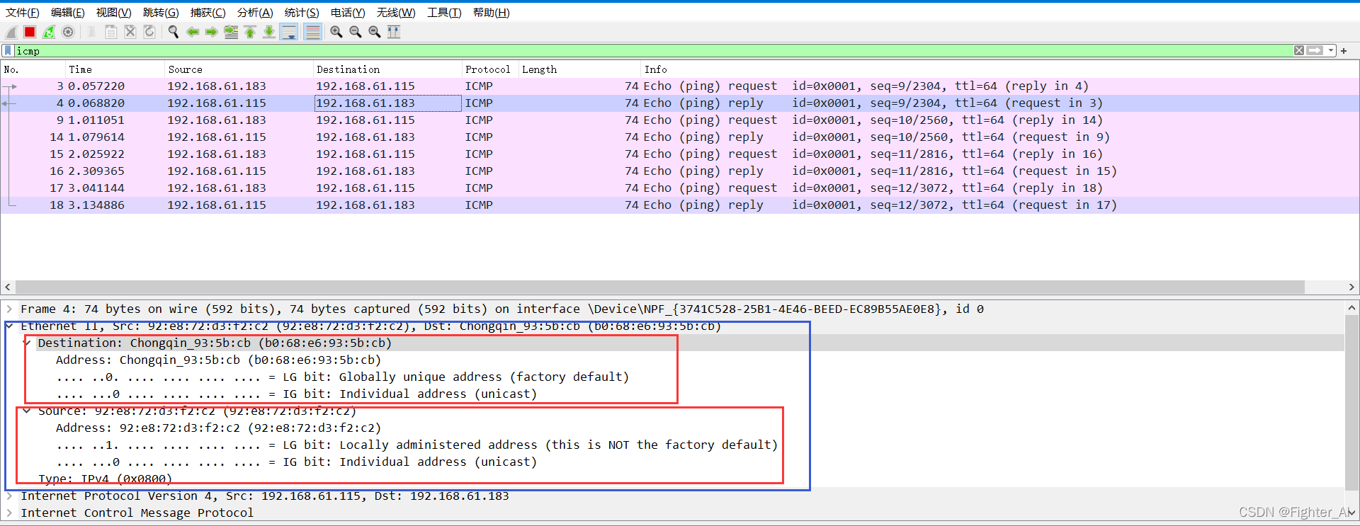Collapse the Destination Chongqin_93:5b:cb node
The width and height of the screenshot is (1360, 526).
click(27, 343)
